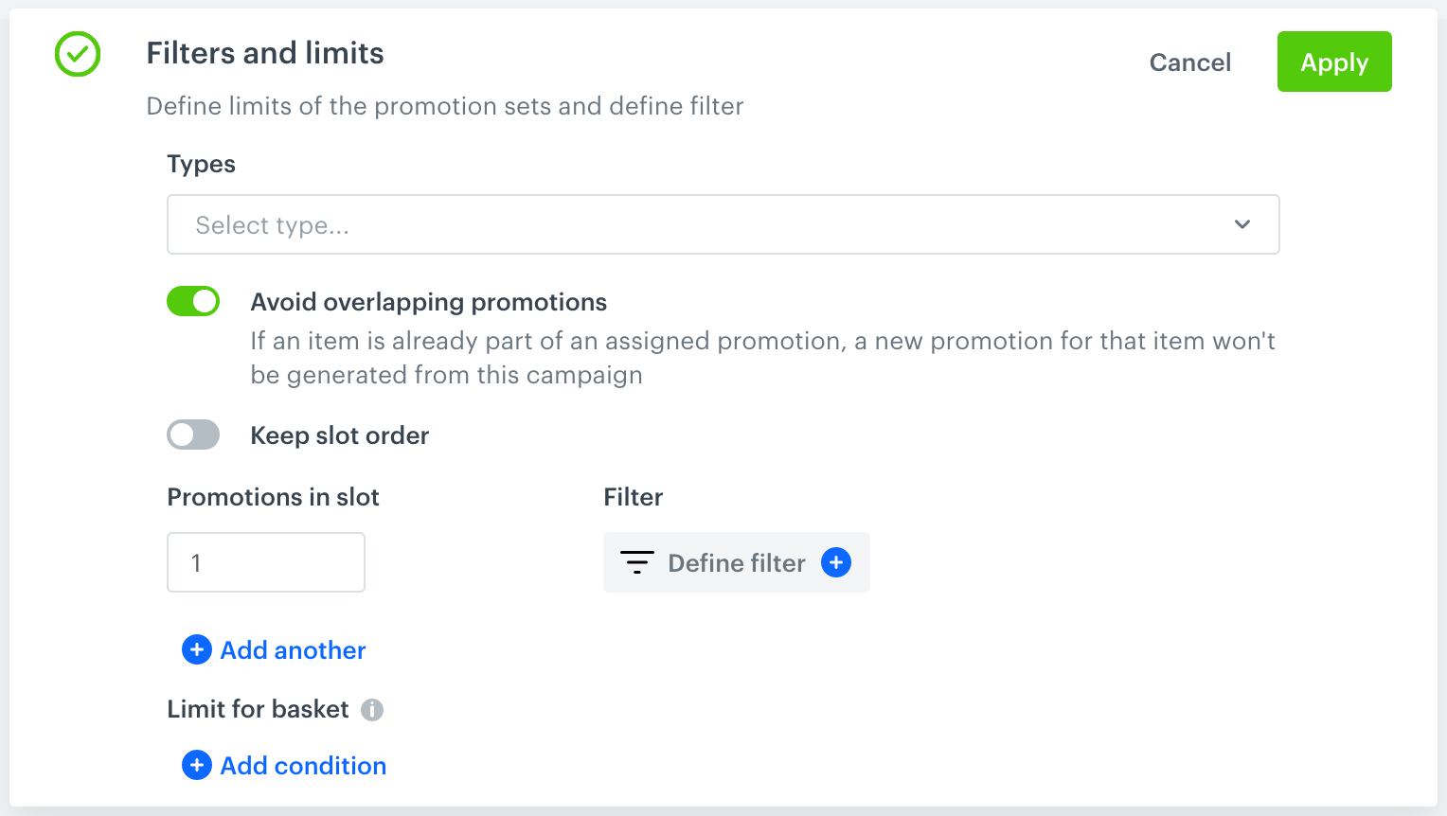The width and height of the screenshot is (1447, 816).
Task: Click the info icon next to Limit for basket
Action: 373,708
